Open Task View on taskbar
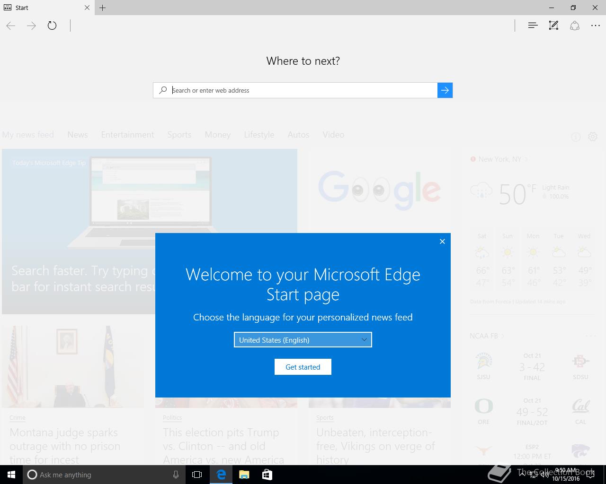This screenshot has height=484, width=606. coord(197,475)
